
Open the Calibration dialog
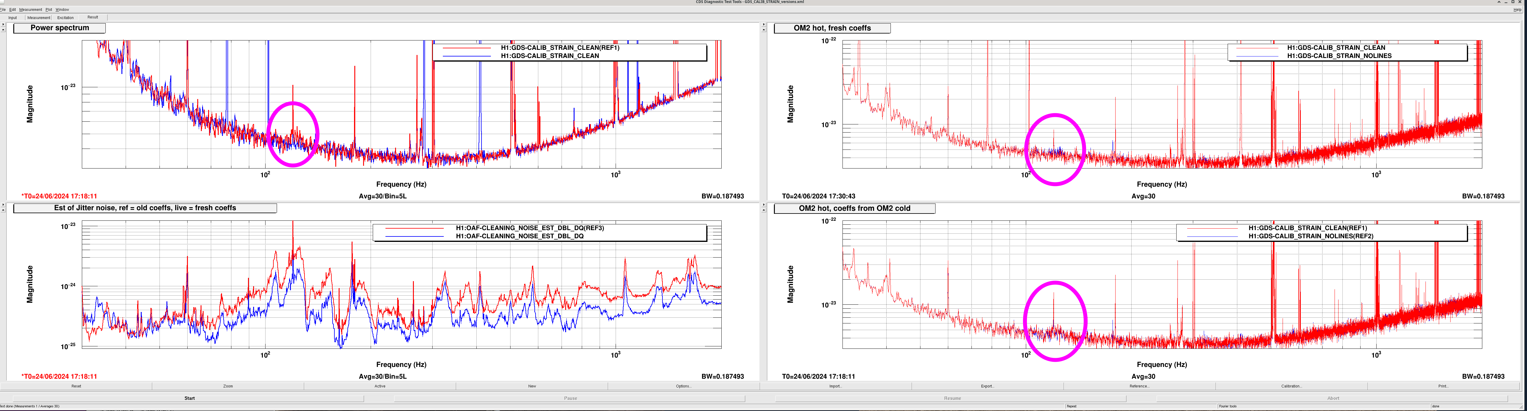click(1291, 386)
